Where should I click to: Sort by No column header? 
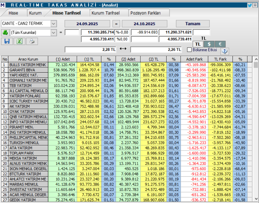[x=5, y=59]
